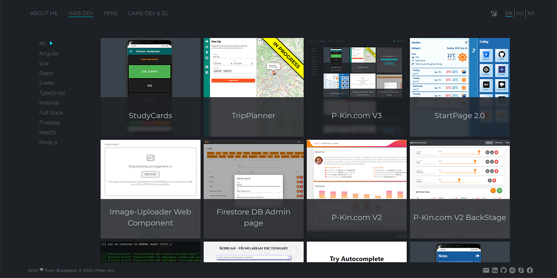Open the GitHub profile icon
This screenshot has width=557, height=278.
tap(503, 270)
